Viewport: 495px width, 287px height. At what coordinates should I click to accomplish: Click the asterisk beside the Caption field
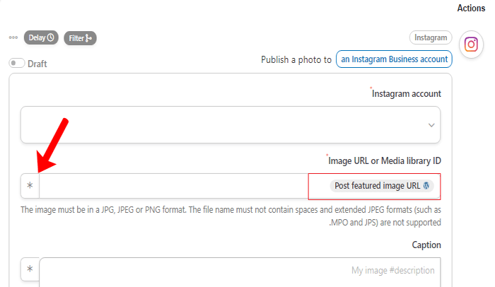pos(30,270)
